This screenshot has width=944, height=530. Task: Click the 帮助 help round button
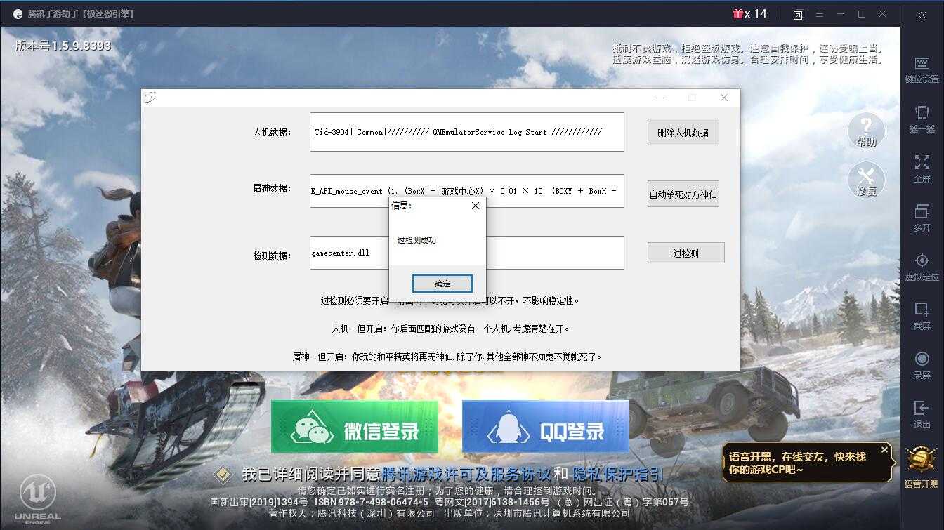866,130
